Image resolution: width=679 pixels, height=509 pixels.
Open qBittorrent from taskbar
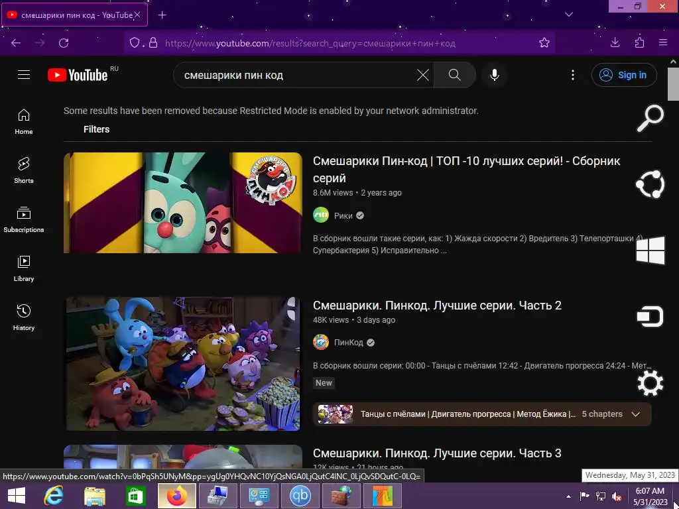pyautogui.click(x=300, y=496)
